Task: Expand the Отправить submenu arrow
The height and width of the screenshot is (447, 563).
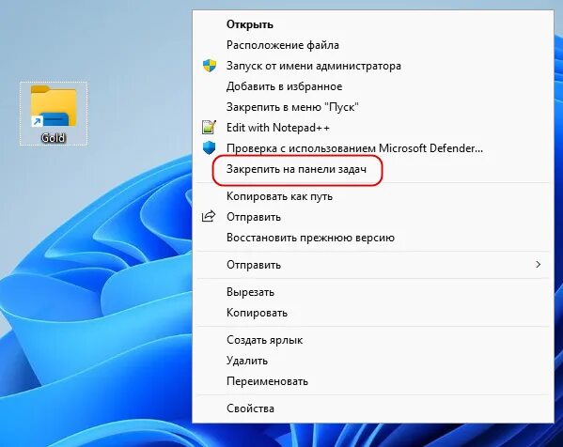Action: coord(538,265)
